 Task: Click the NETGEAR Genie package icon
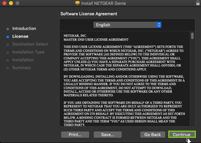click(77, 3)
